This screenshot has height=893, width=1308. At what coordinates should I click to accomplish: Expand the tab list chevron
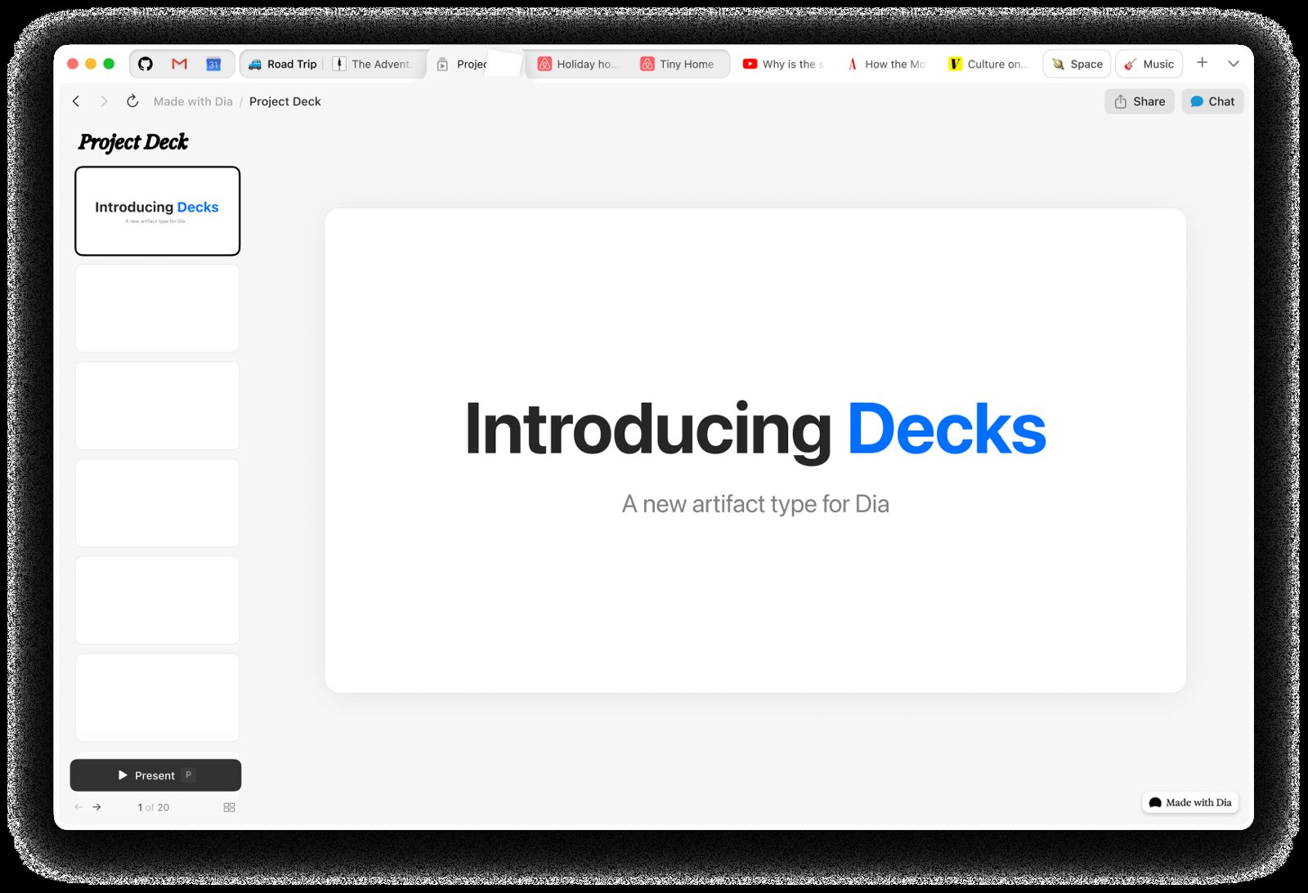(x=1234, y=64)
